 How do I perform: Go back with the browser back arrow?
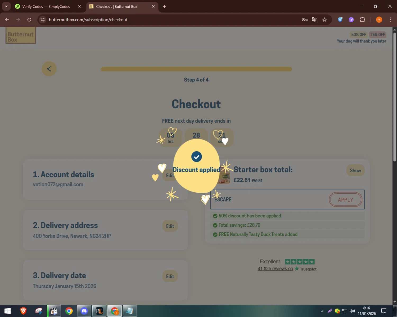point(7,20)
